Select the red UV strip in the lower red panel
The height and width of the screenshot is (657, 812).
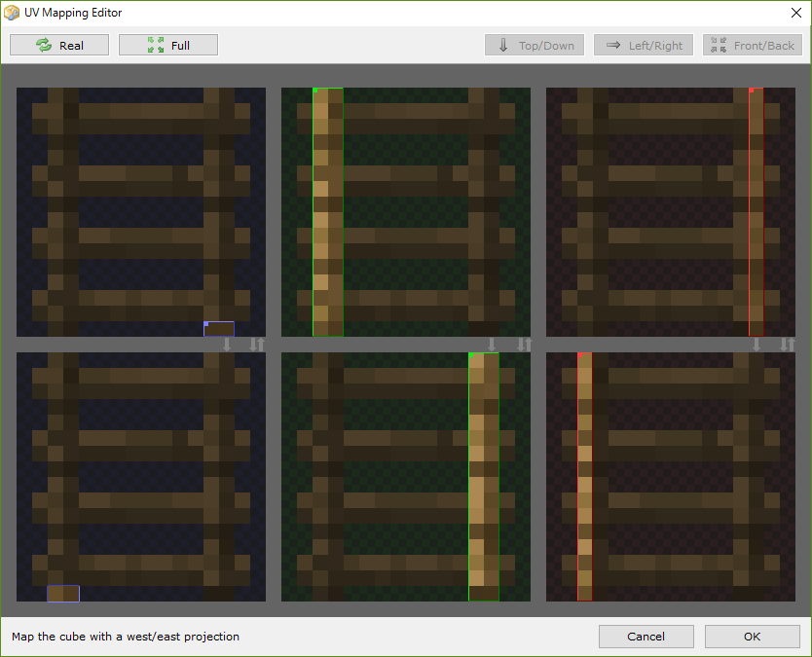585,477
